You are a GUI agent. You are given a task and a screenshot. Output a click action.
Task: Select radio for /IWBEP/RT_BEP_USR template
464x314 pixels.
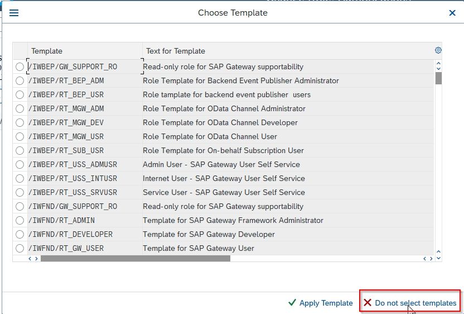tap(20, 94)
